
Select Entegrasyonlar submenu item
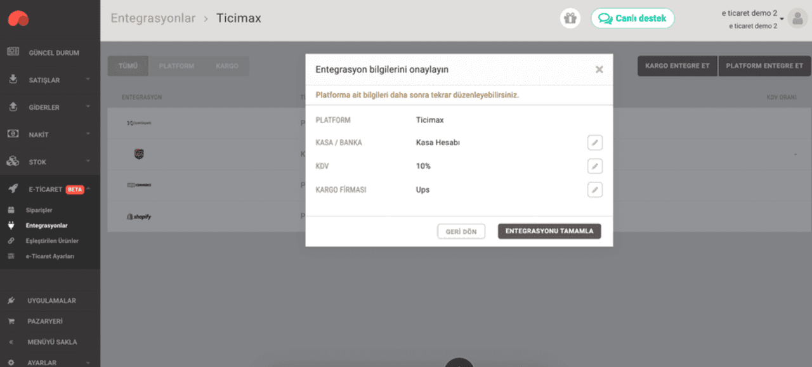[46, 225]
